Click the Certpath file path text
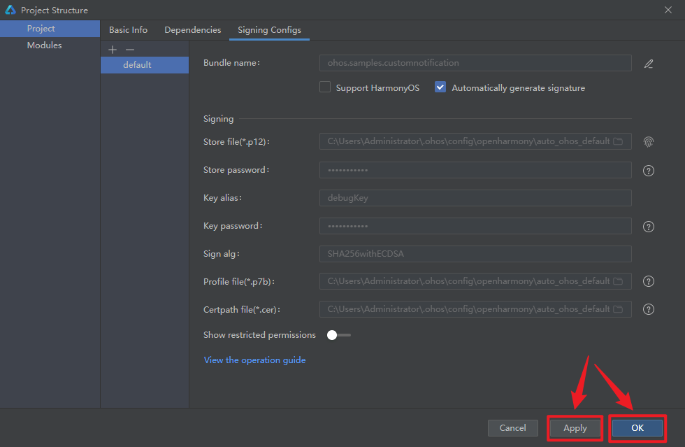Viewport: 685px width, 447px height. coord(468,308)
